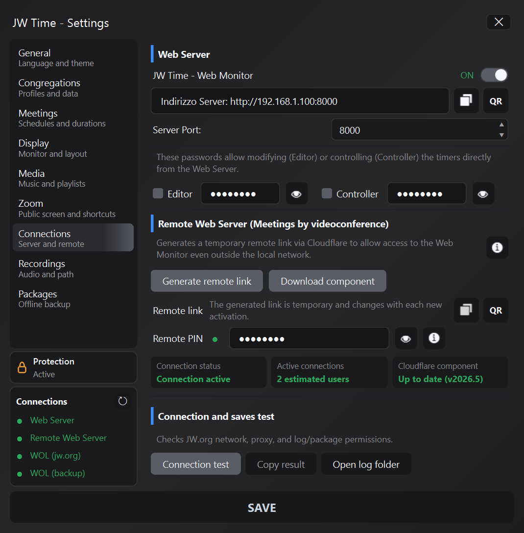524x533 pixels.
Task: Close the Settings dialog with X
Action: (x=499, y=22)
